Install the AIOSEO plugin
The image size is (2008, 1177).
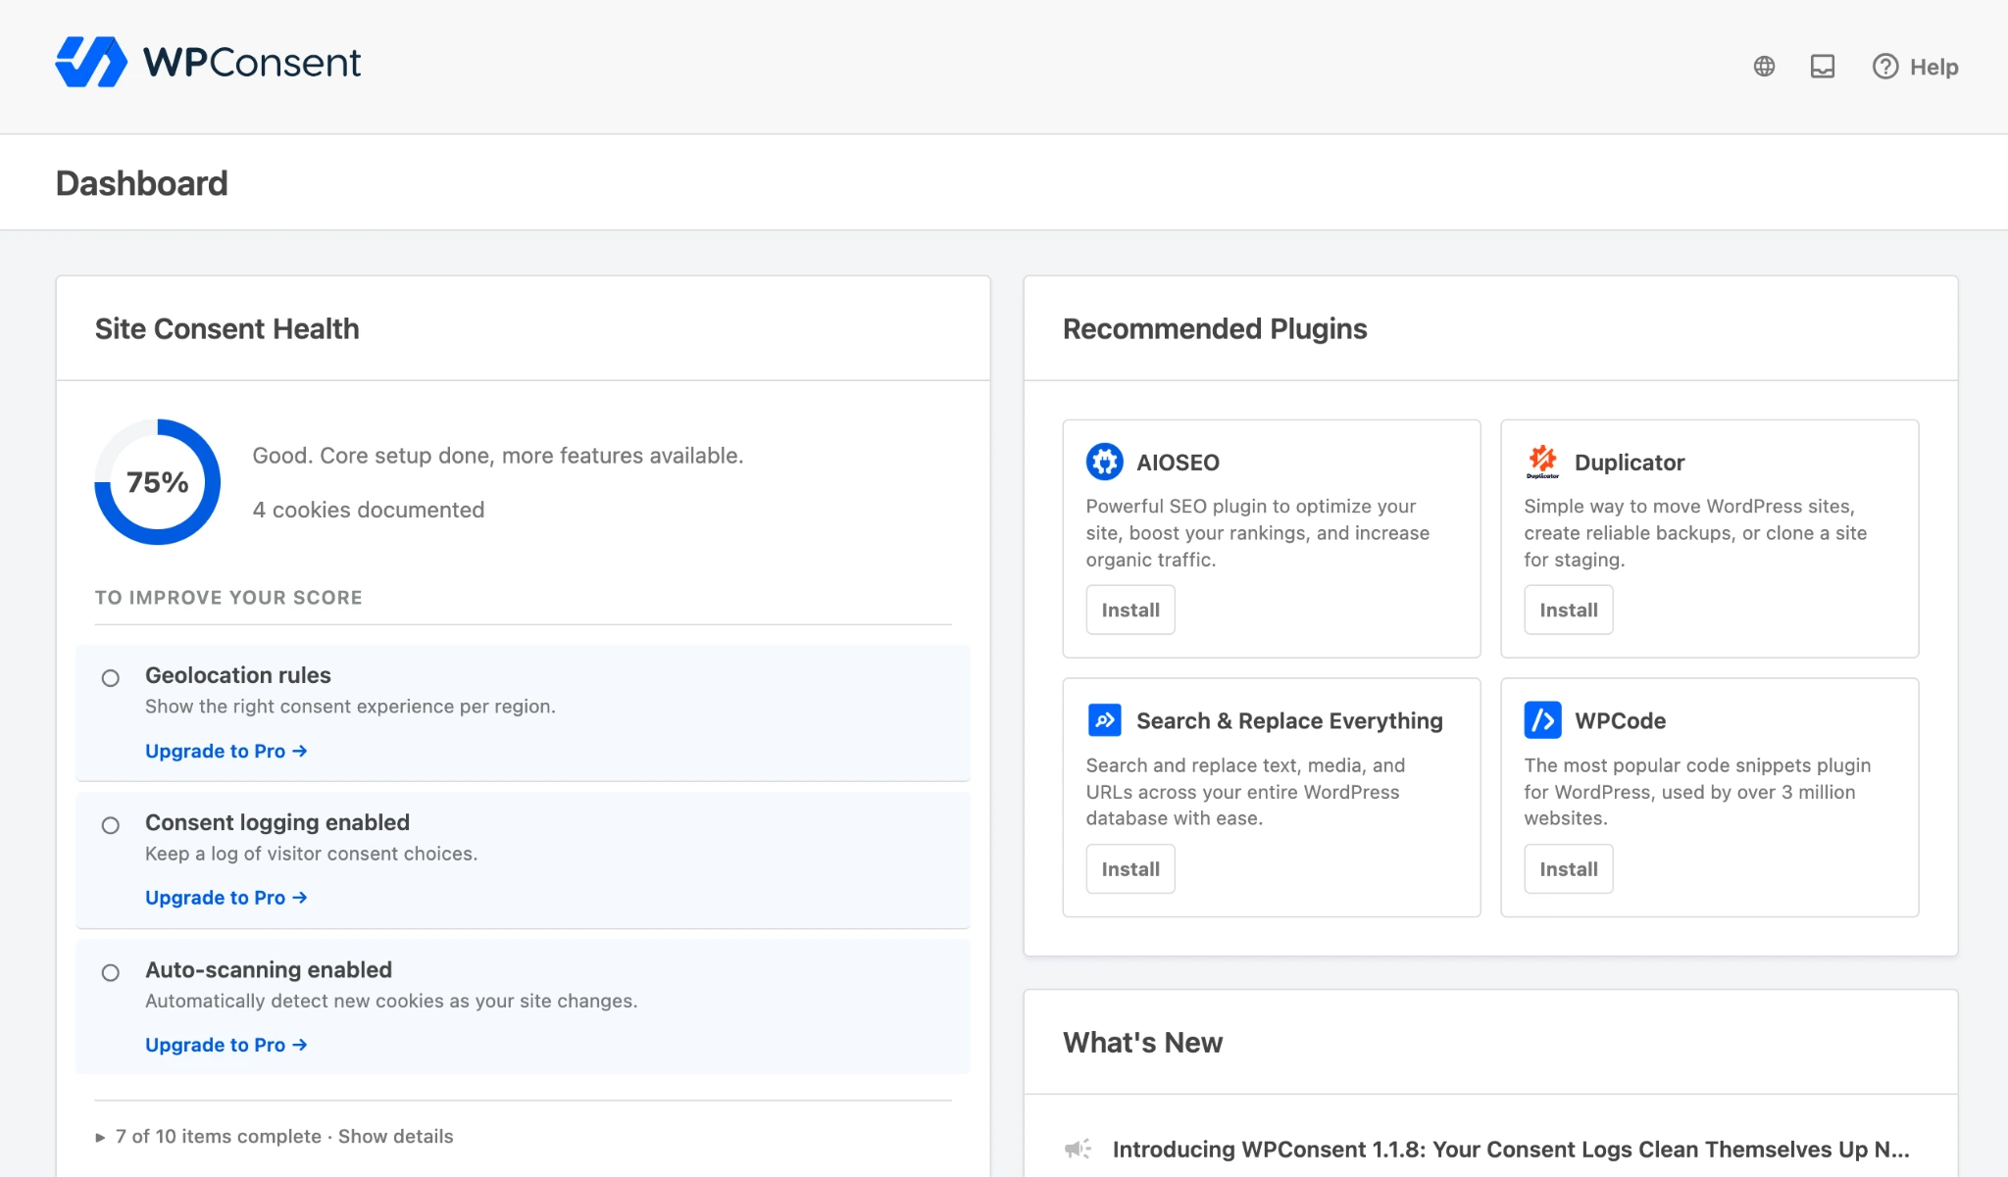tap(1130, 610)
